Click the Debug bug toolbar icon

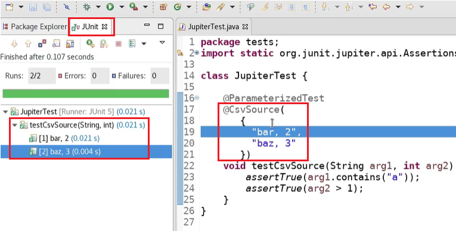86,7
